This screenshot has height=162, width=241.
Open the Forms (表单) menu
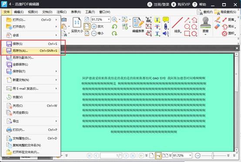[76, 12]
